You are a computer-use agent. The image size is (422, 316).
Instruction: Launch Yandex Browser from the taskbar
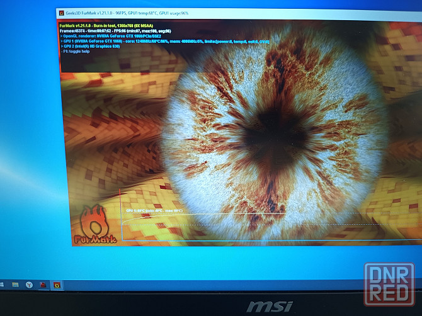30,285
